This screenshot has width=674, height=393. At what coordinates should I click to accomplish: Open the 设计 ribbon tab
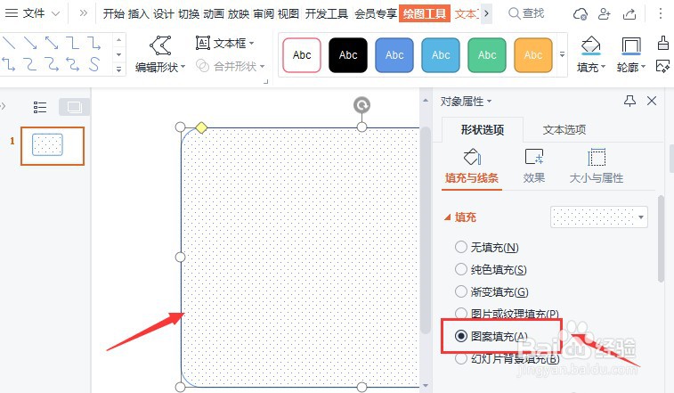click(x=164, y=13)
